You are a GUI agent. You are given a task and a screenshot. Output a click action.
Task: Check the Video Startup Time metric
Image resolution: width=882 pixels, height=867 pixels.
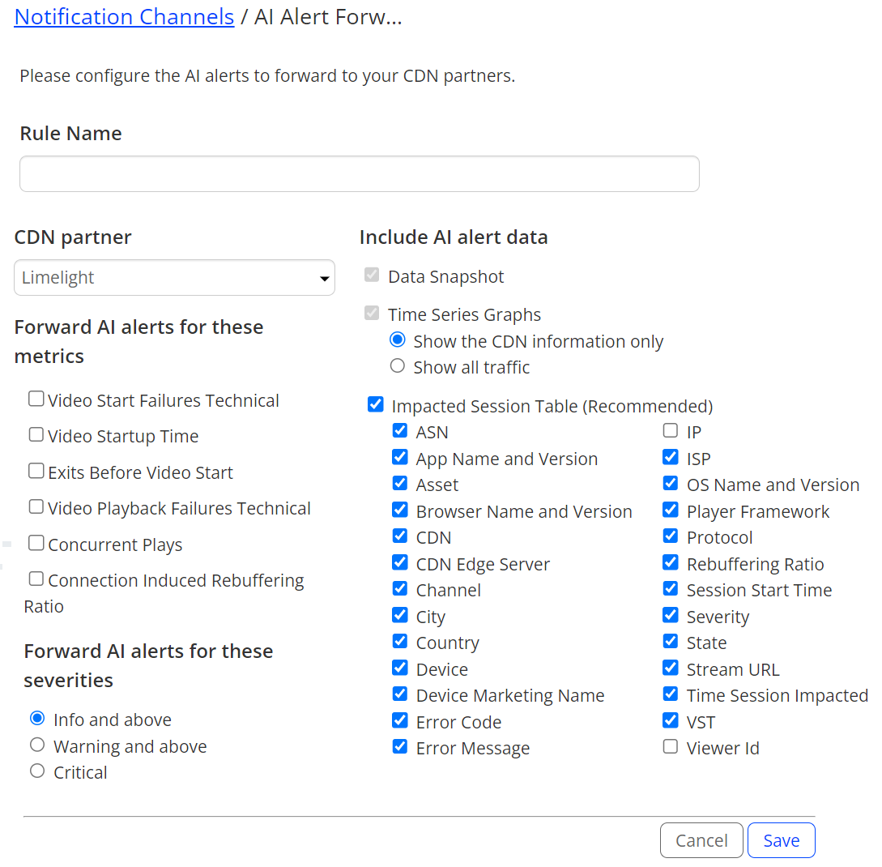[36, 434]
